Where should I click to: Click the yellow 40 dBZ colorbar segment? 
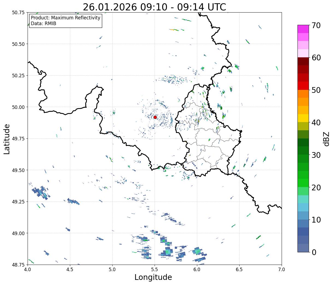pos(303,118)
